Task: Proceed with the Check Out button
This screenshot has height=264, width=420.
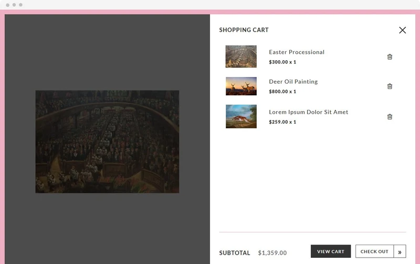Action: [x=374, y=251]
